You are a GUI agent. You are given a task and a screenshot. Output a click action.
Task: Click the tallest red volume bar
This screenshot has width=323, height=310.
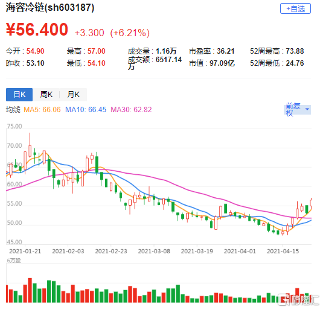click(30, 290)
